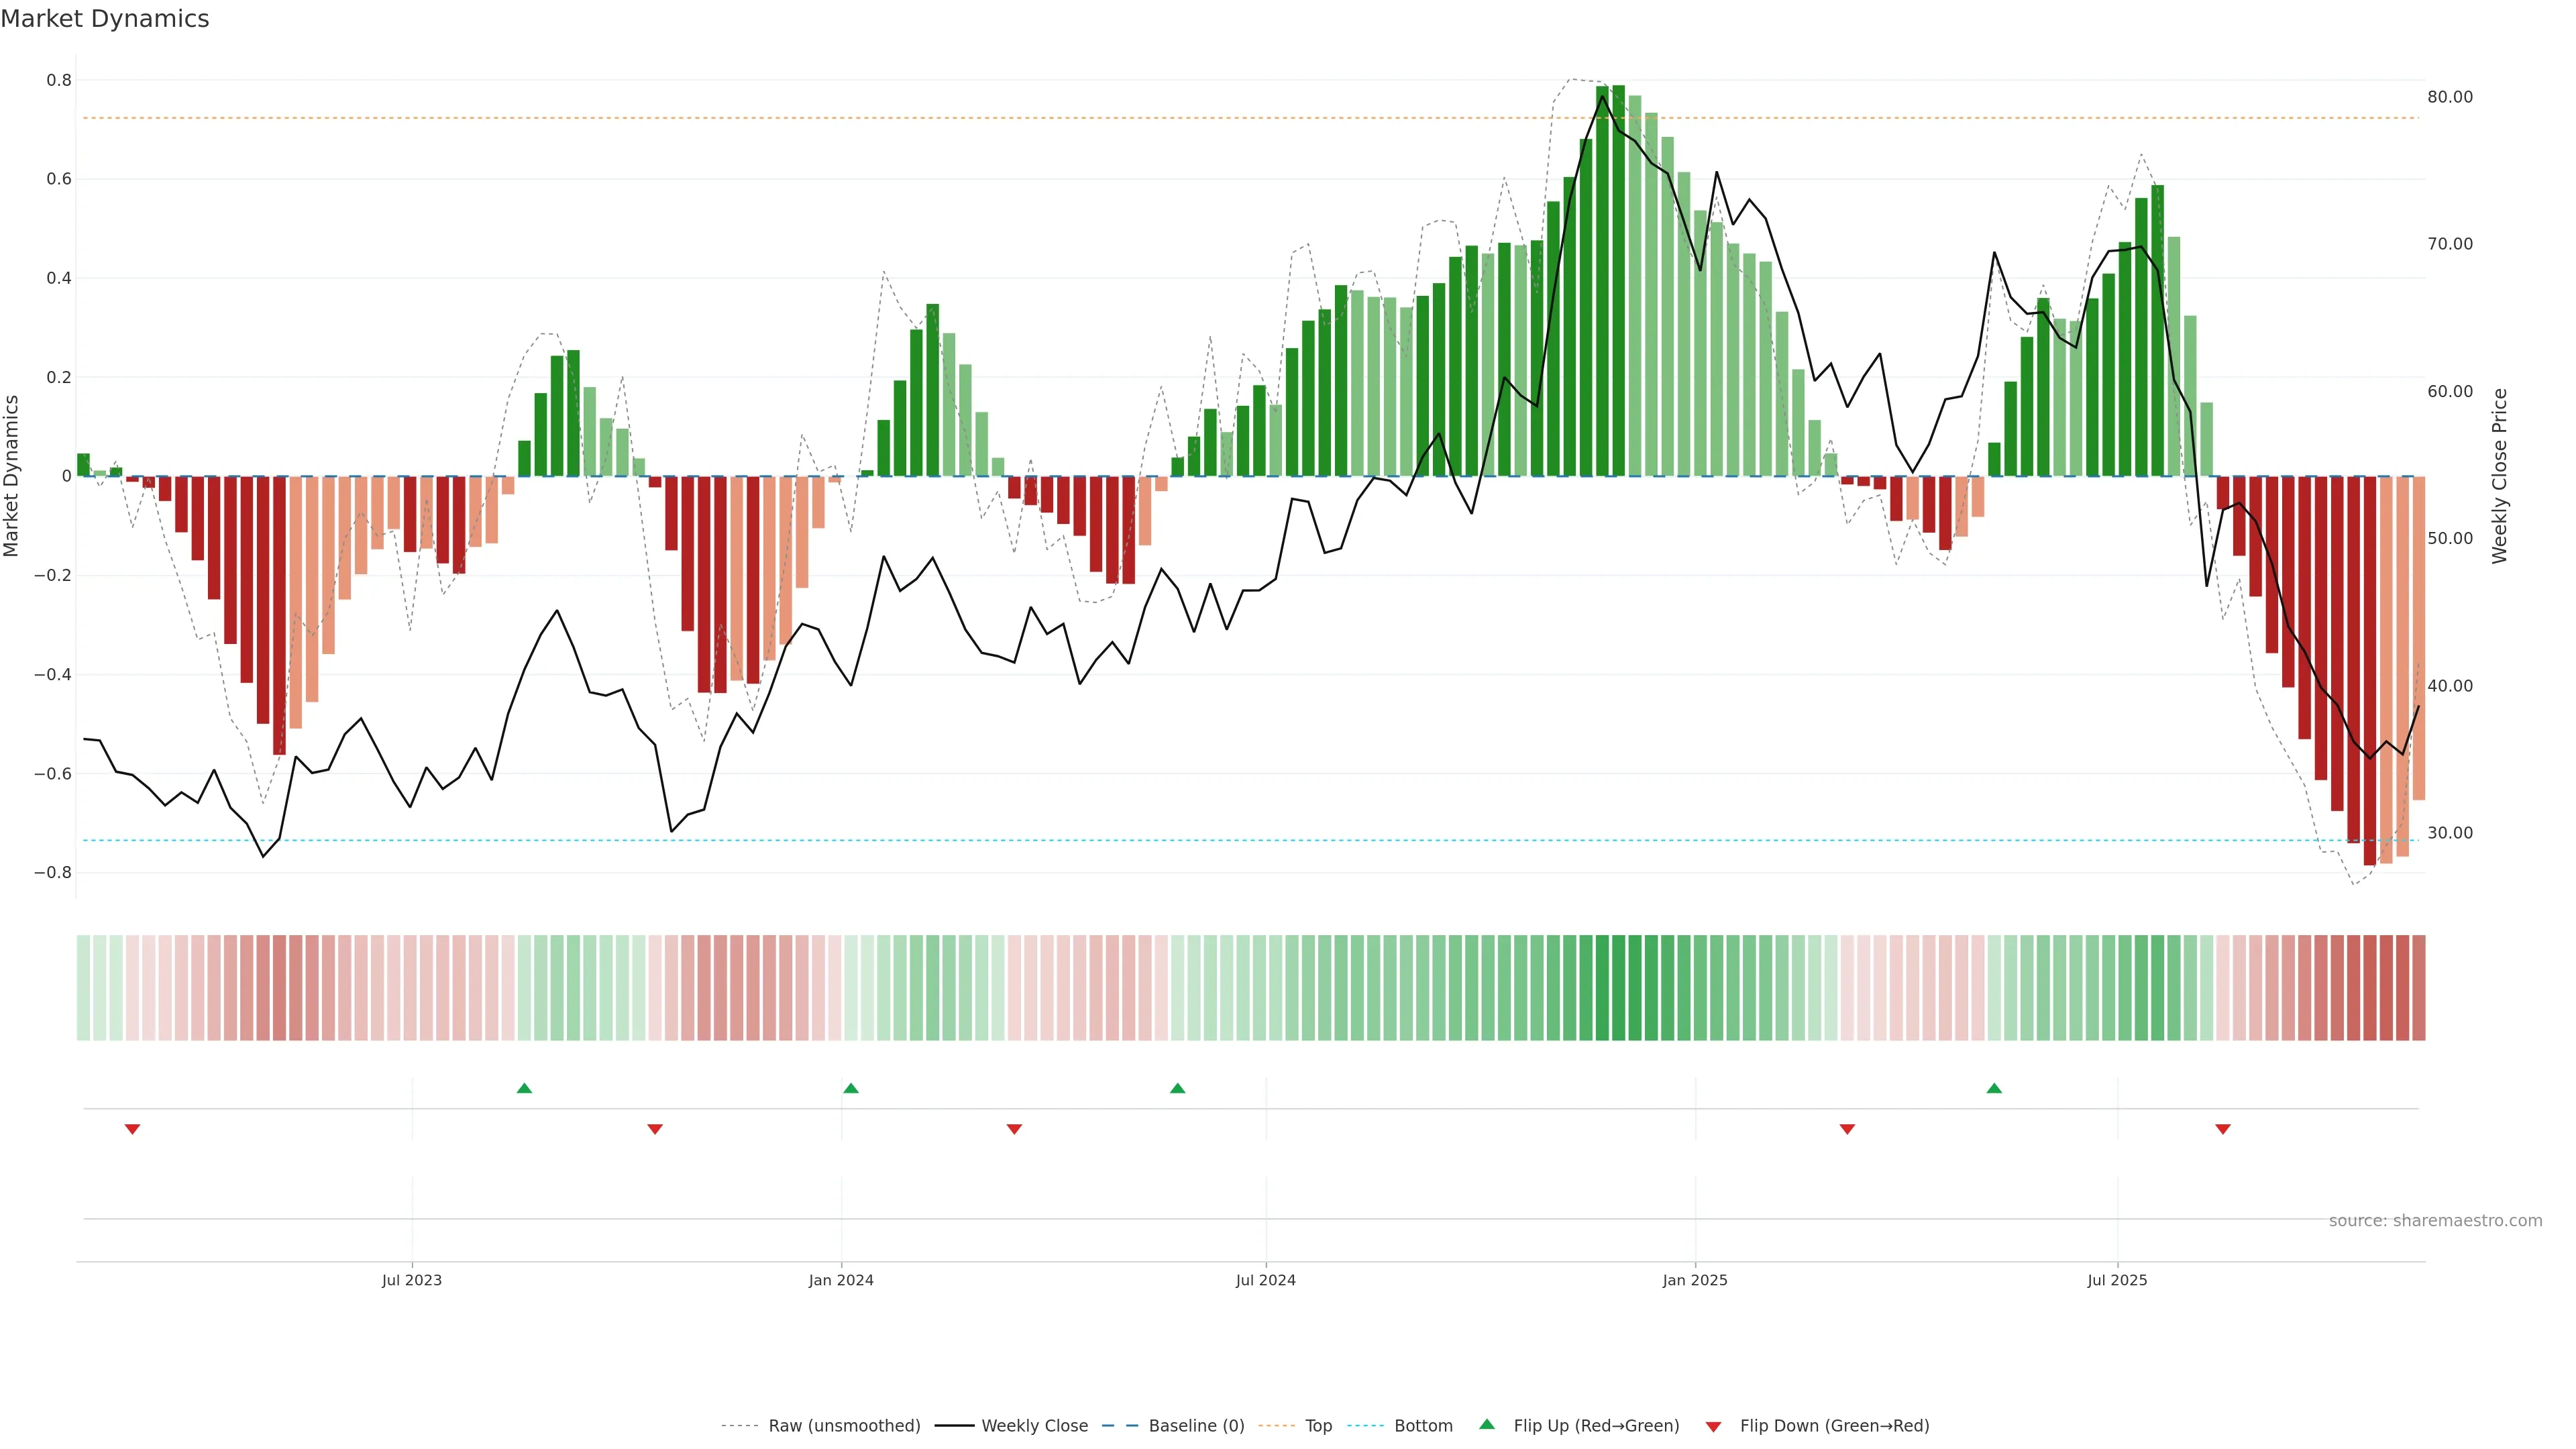Toggle the Bottom legend entry
Viewport: 2576px width, 1449px height.
1423,1426
